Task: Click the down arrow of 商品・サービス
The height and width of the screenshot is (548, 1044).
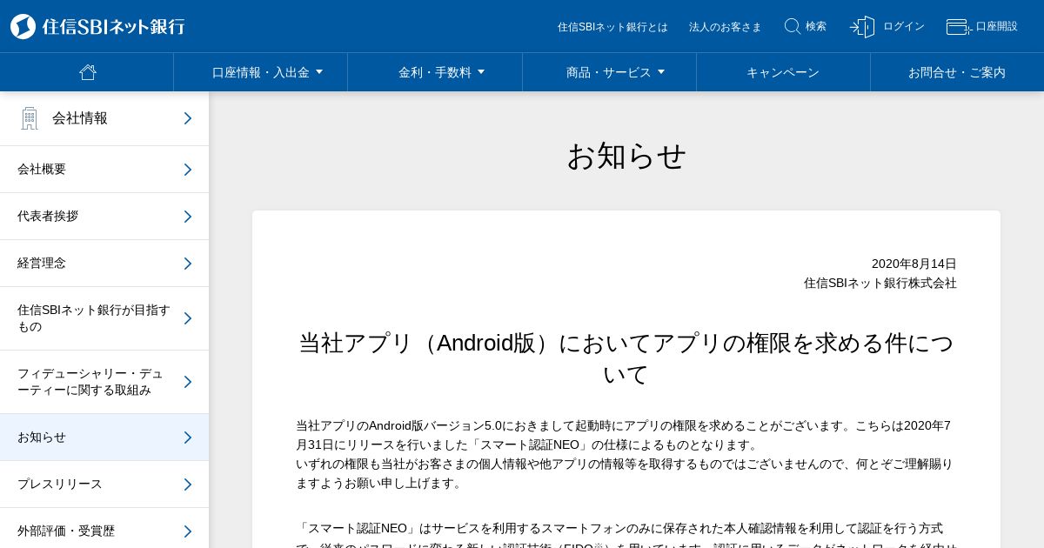Action: (x=661, y=72)
